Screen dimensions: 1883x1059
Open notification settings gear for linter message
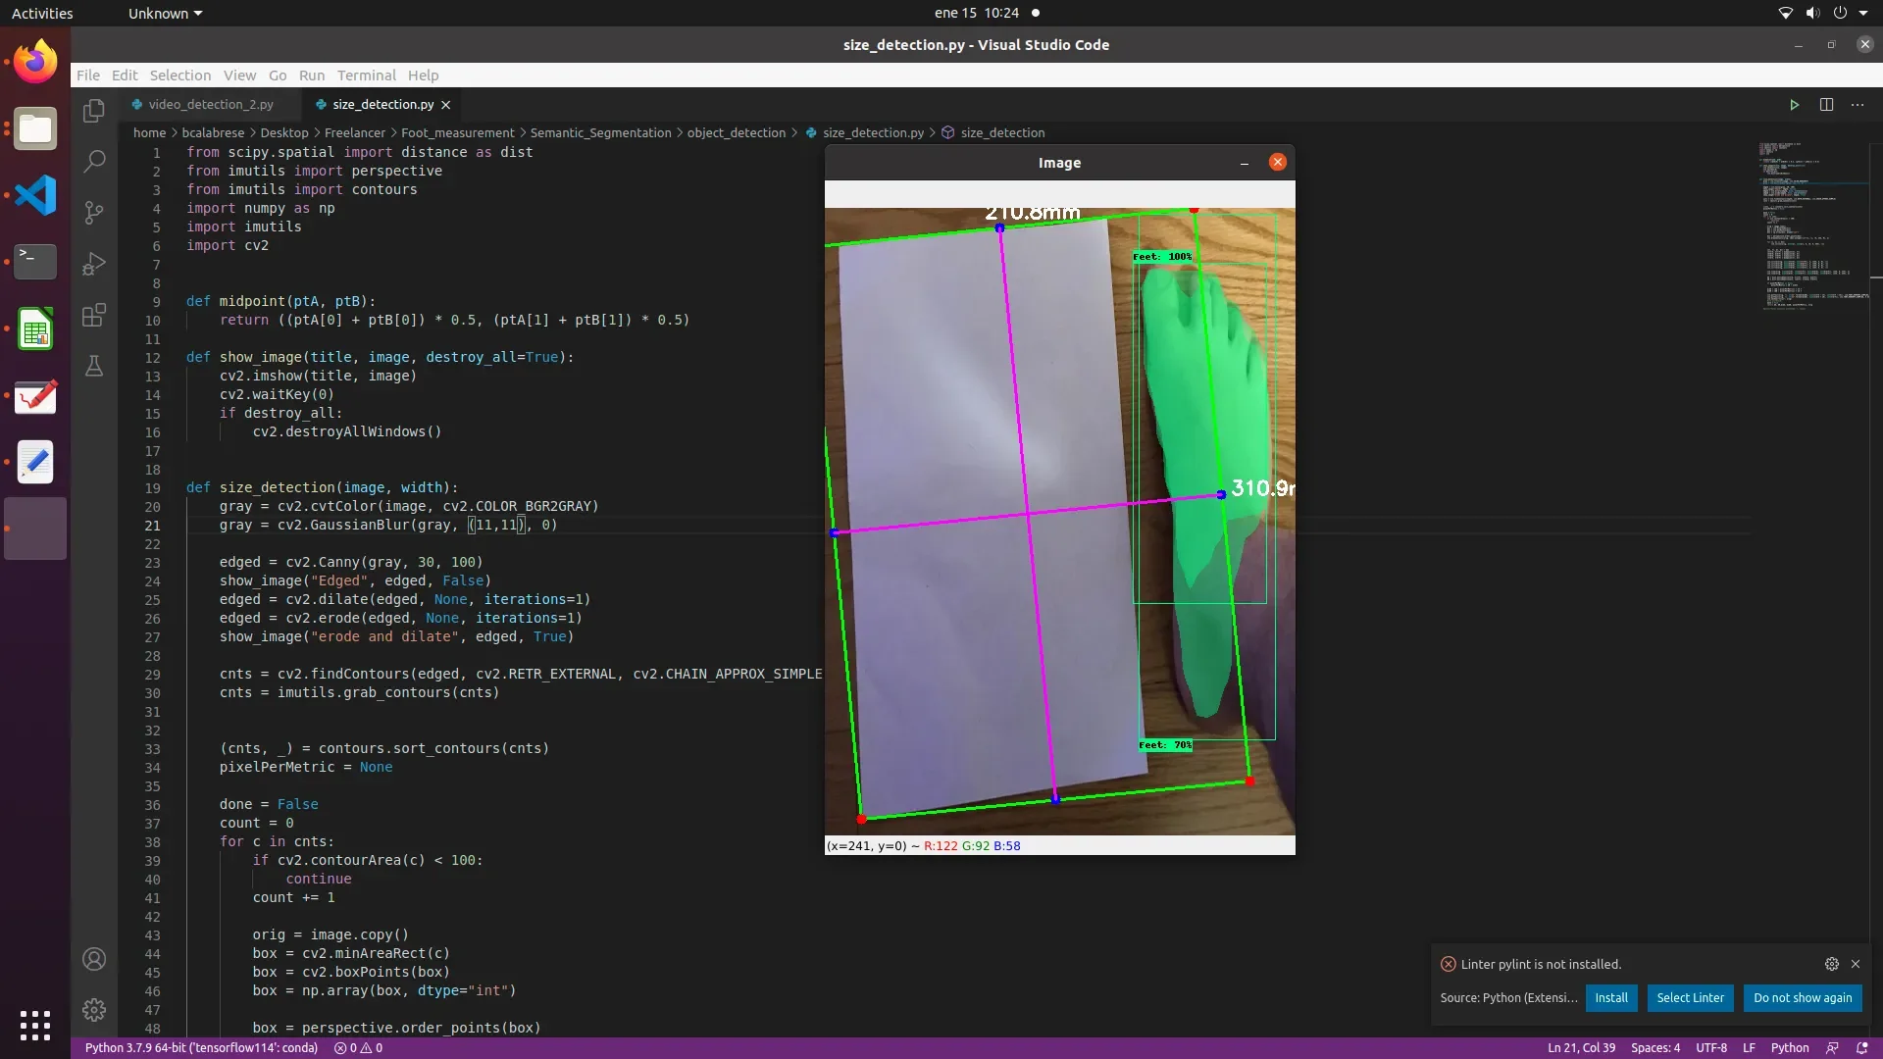(x=1831, y=964)
